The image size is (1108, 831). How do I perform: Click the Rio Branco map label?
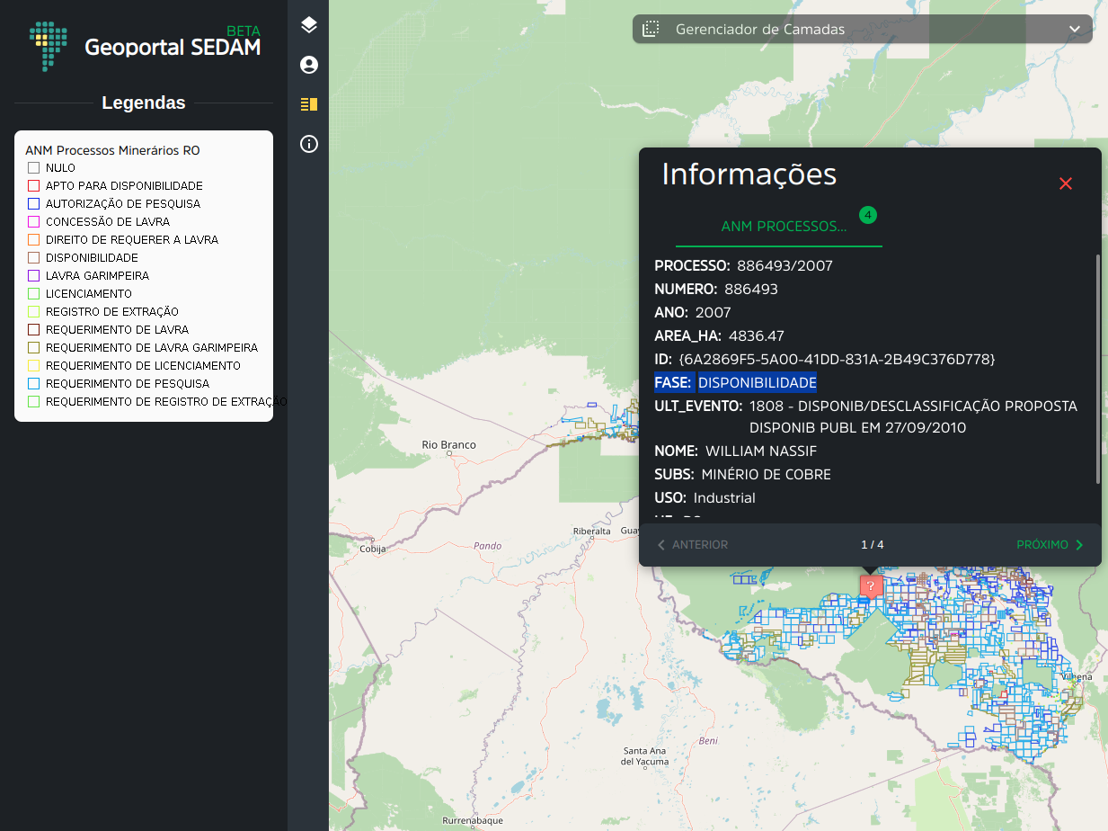point(449,445)
